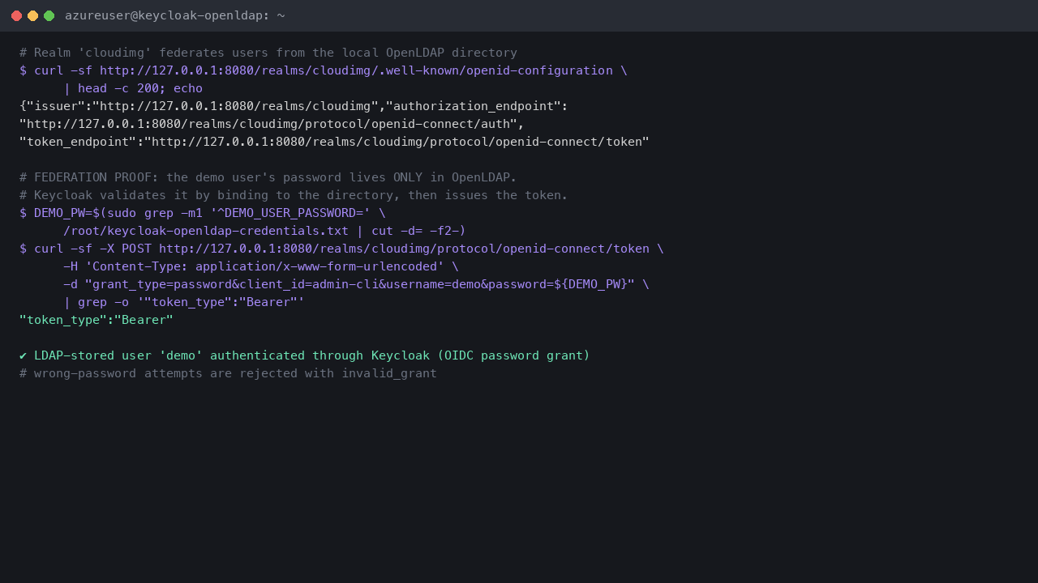1038x583 pixels.
Task: Click the green "token_type":"Bearer" output
Action: pyautogui.click(x=97, y=320)
